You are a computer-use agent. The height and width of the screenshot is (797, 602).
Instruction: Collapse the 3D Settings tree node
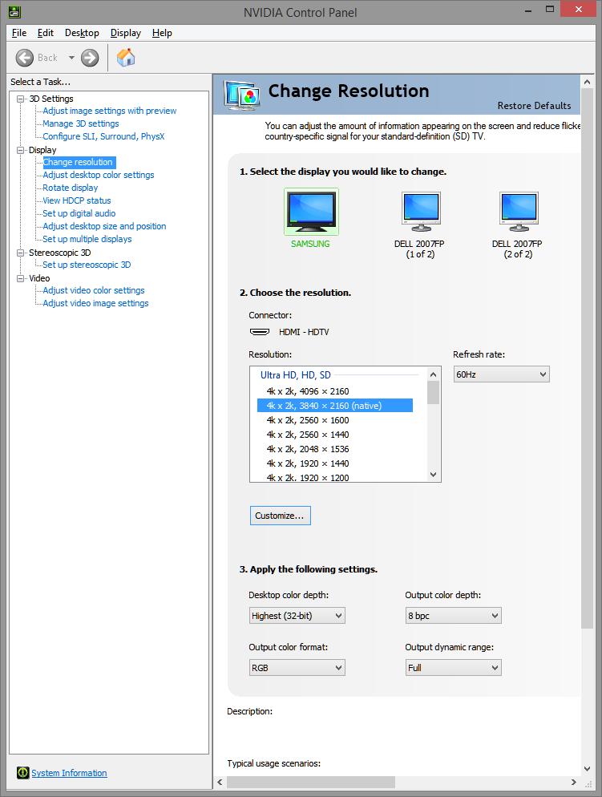pos(21,99)
